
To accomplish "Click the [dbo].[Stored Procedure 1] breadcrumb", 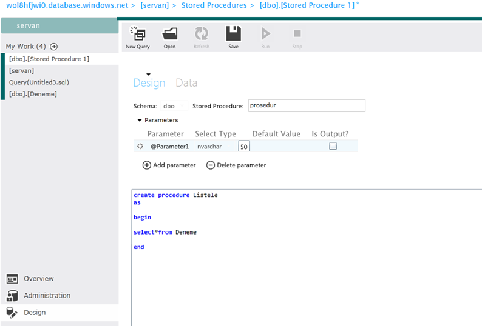I will (x=307, y=5).
